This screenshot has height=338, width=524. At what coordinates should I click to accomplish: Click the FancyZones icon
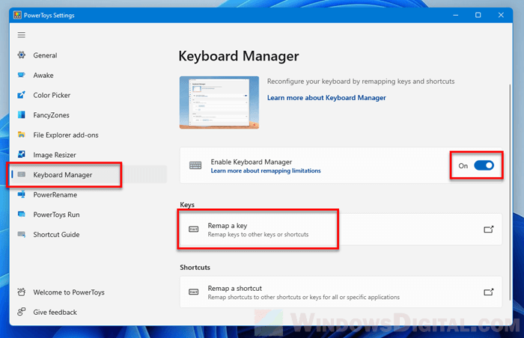(x=22, y=115)
